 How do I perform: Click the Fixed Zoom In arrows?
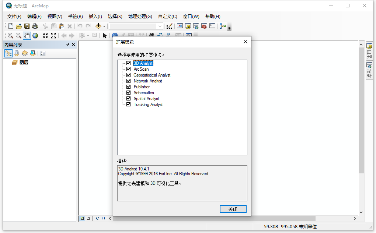[45, 36]
